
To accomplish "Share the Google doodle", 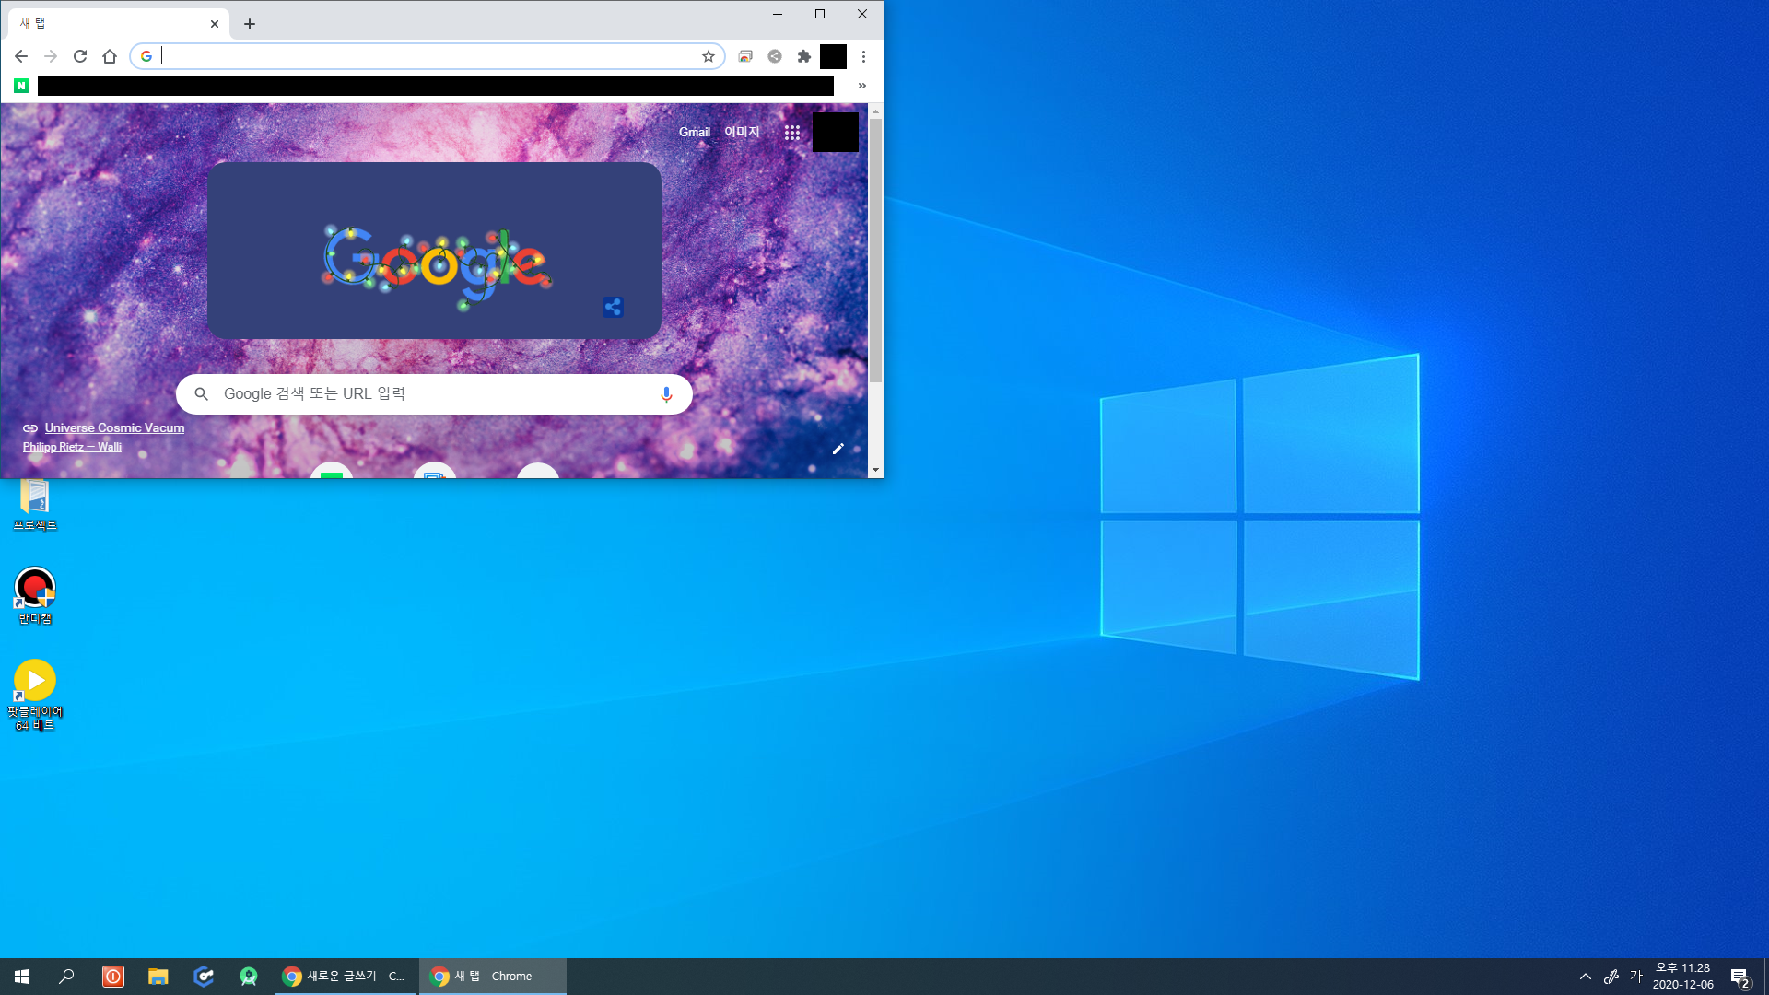I will pyautogui.click(x=613, y=307).
